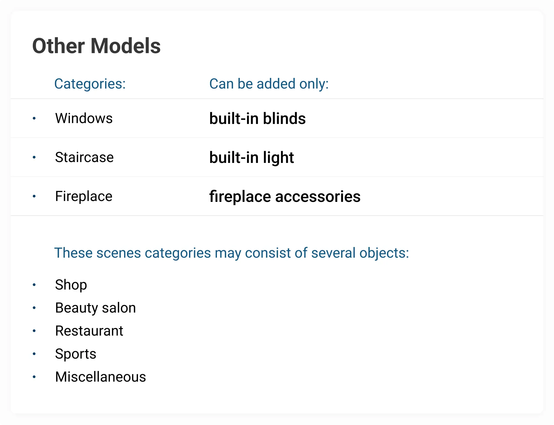Select the Sports list item
Viewport: 554px width, 425px height.
tap(76, 354)
